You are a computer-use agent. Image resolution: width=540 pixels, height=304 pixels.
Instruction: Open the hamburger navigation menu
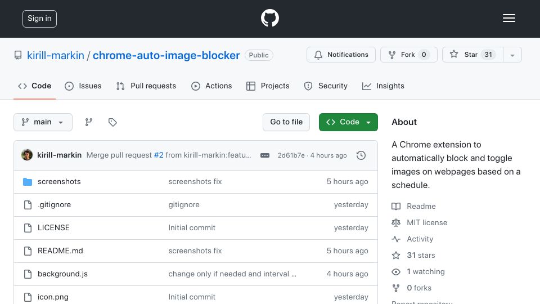pos(508,18)
